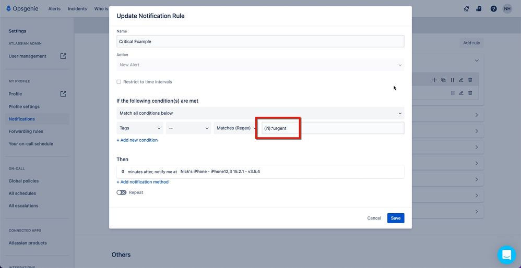Screen dimensions: 521x268
Task: Collapse section using chevron below Add rule
Action: [477, 60]
